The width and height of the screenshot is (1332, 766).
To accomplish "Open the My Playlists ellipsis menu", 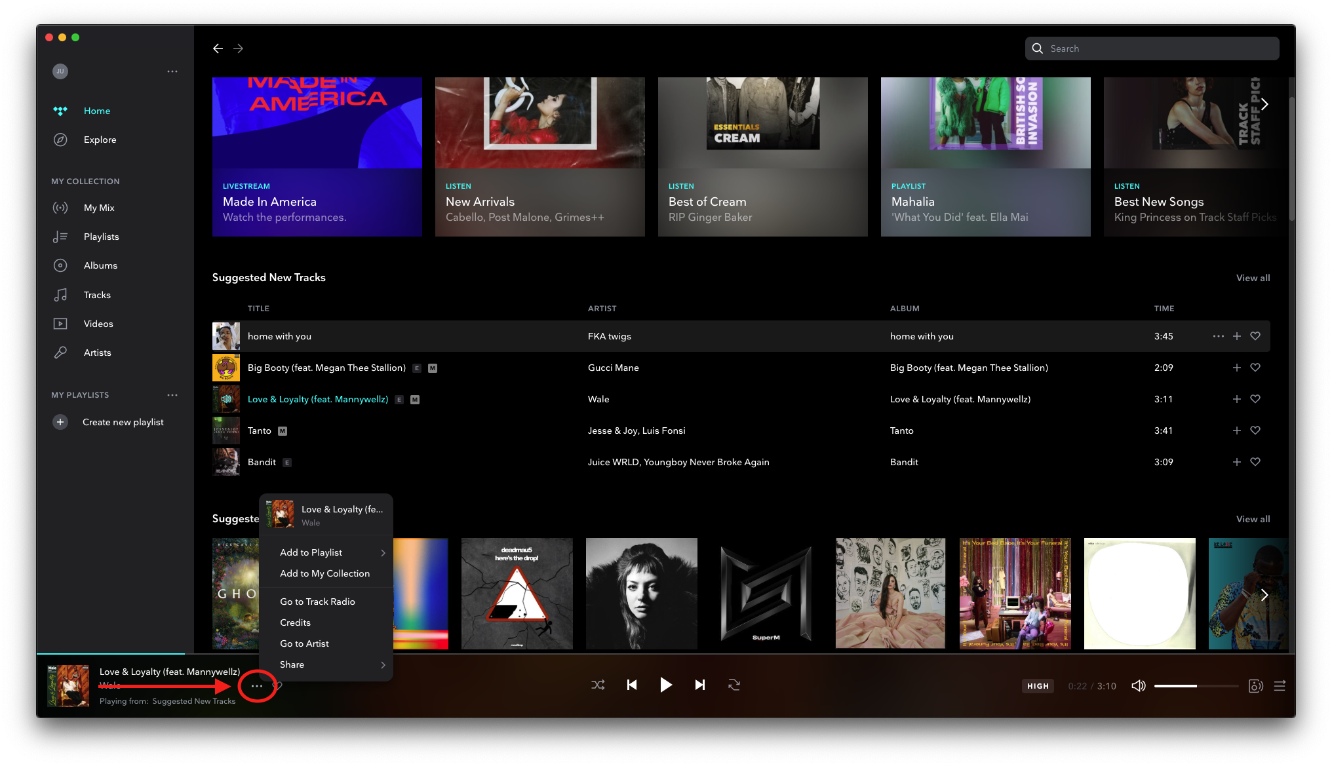I will [x=172, y=395].
